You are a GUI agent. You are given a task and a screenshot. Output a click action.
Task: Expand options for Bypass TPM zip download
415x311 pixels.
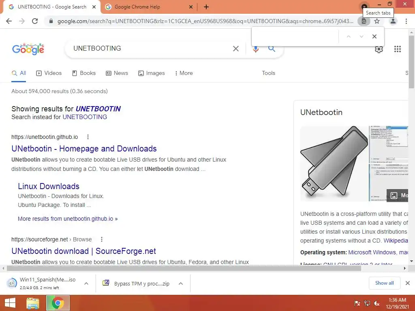pos(181,283)
